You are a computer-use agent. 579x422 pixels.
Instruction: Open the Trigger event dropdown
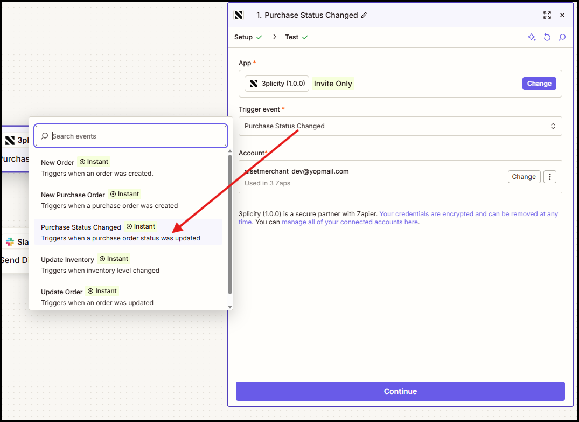pyautogui.click(x=400, y=126)
